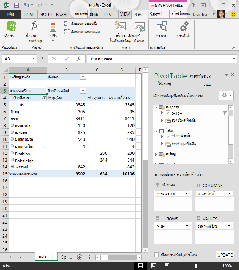Screen dimensions: 239x270
Task: Click the add new sheet plus icon
Action: click(80, 257)
